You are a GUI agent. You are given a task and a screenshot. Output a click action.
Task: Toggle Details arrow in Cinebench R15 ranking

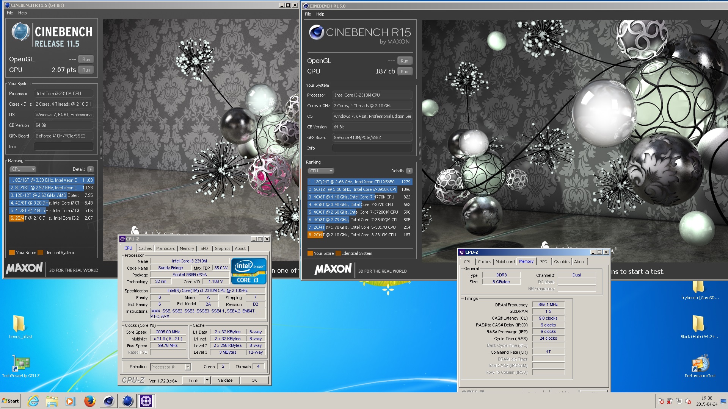[x=409, y=171]
